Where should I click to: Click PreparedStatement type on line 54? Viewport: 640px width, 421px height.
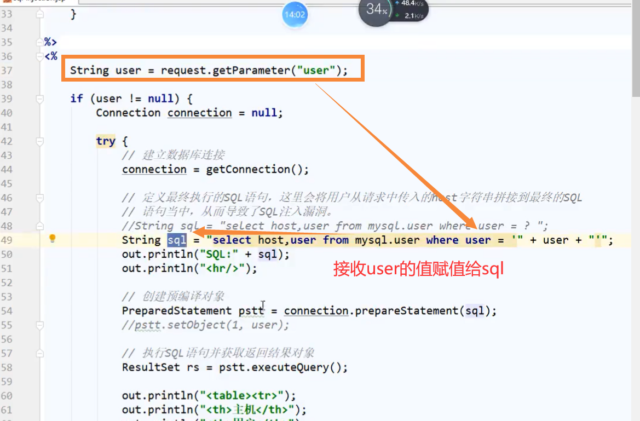pos(176,311)
